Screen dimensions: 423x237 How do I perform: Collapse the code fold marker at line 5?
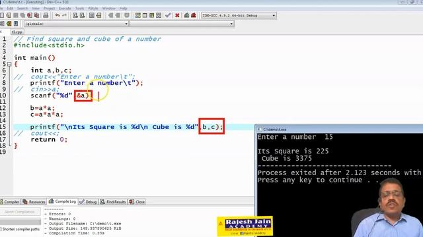pos(9,65)
